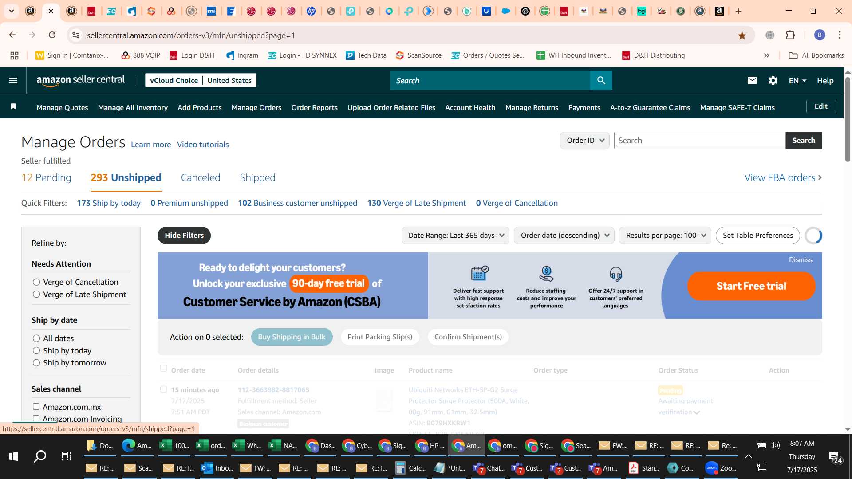This screenshot has height=479, width=852.
Task: Select Ship by today radio button
Action: click(36, 351)
